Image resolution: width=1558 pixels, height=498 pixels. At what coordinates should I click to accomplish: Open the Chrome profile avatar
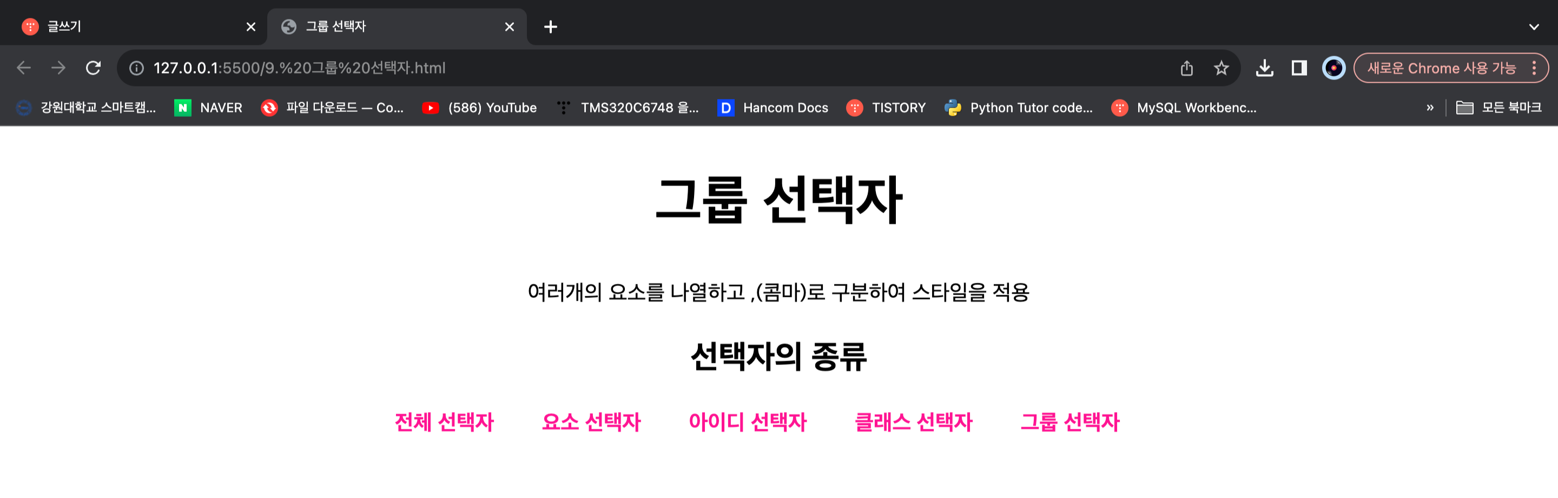[x=1333, y=68]
